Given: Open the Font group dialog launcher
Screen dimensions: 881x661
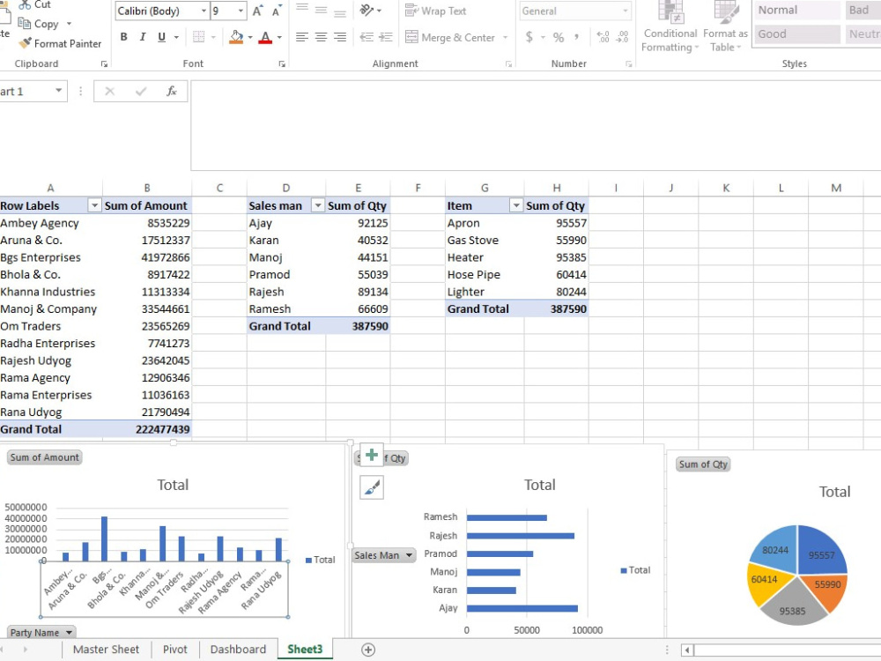Looking at the screenshot, I should [x=282, y=64].
